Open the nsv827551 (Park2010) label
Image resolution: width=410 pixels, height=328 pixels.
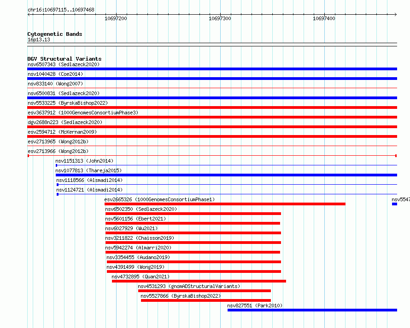(x=255, y=305)
